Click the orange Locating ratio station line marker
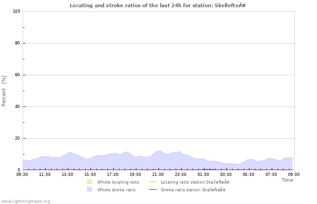This screenshot has width=317, height=204. (153, 182)
